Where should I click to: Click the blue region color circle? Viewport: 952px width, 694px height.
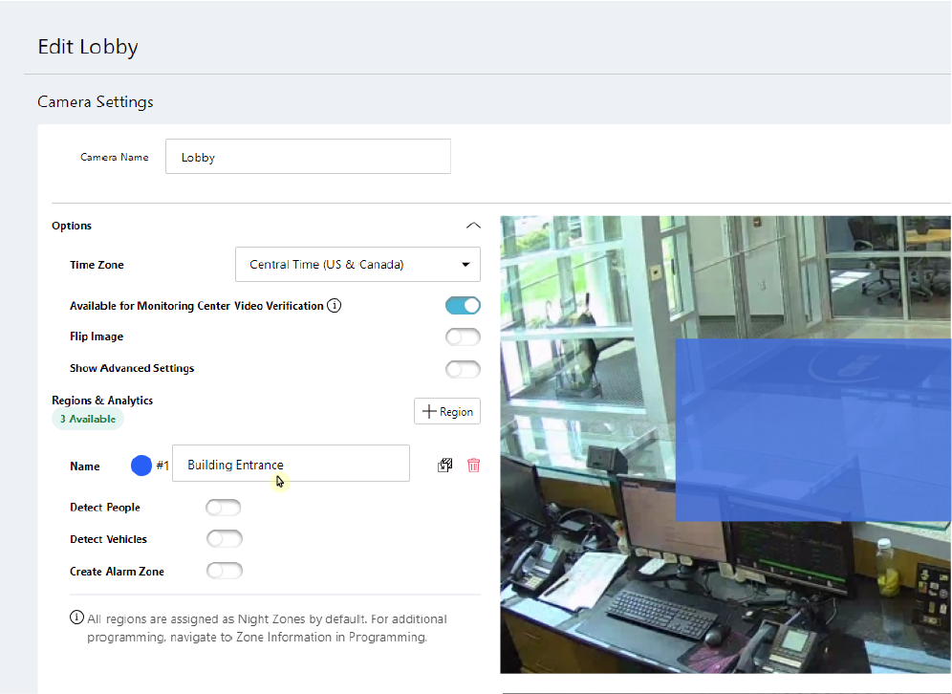coord(141,466)
